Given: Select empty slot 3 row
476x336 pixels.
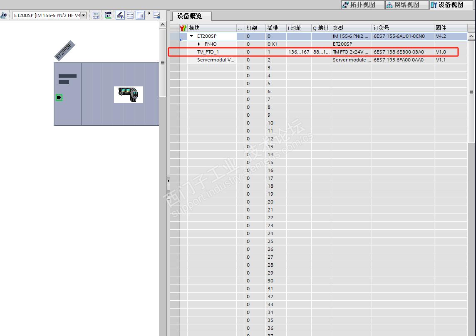Looking at the screenshot, I should tap(318, 68).
